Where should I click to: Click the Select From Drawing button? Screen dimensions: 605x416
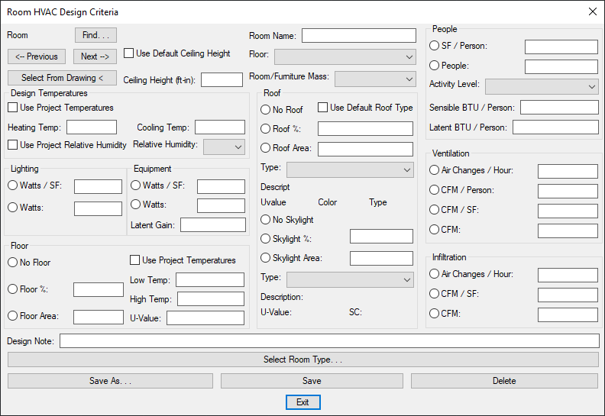pos(62,78)
